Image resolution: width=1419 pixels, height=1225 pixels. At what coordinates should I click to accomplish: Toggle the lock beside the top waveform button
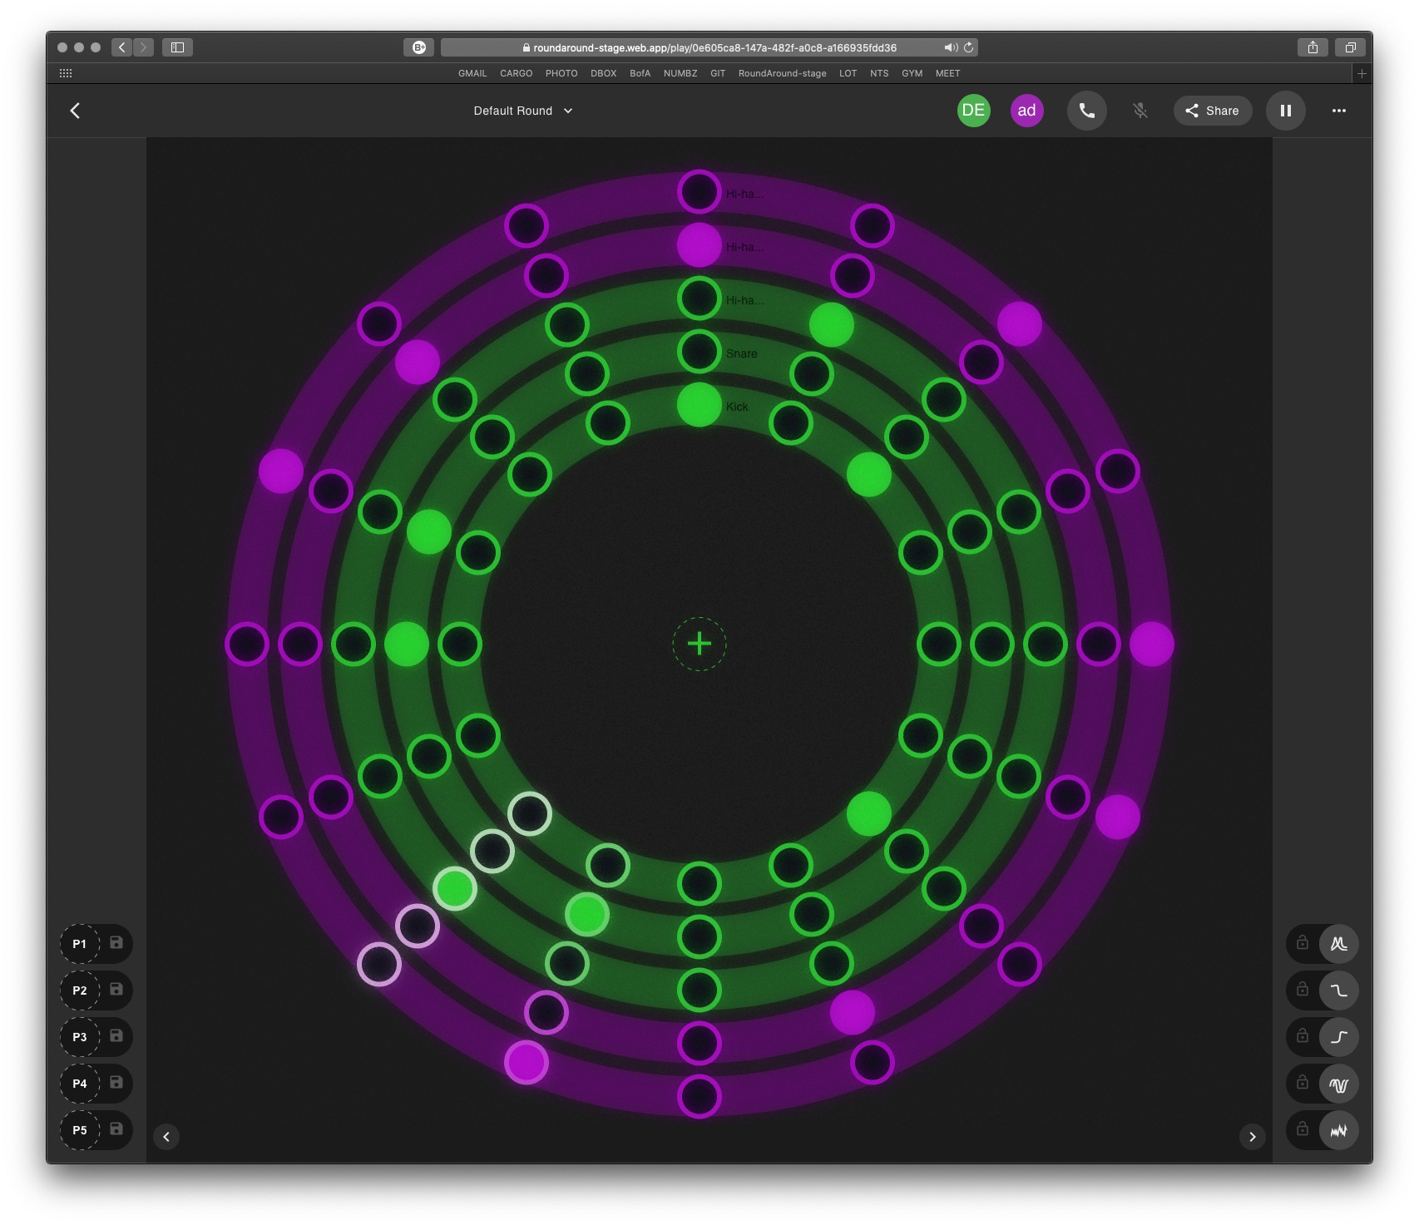tap(1303, 943)
